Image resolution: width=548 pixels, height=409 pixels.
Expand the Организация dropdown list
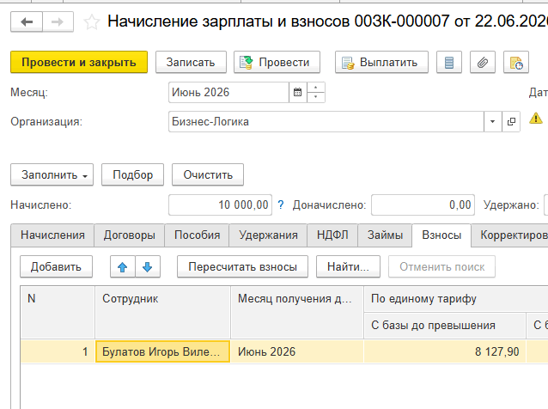click(x=493, y=122)
